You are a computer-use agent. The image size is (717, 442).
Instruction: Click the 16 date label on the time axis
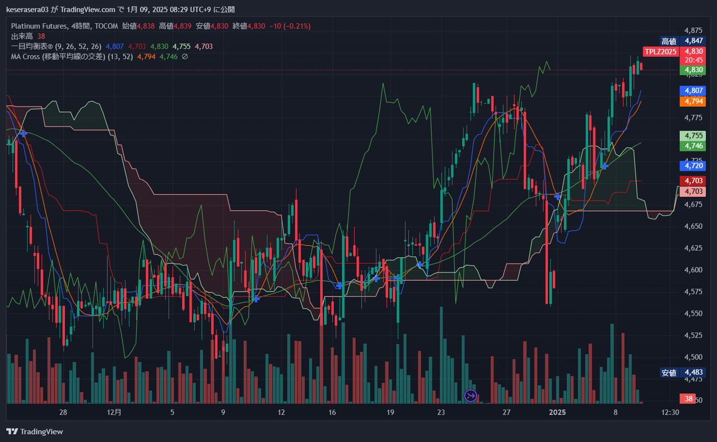(x=332, y=412)
